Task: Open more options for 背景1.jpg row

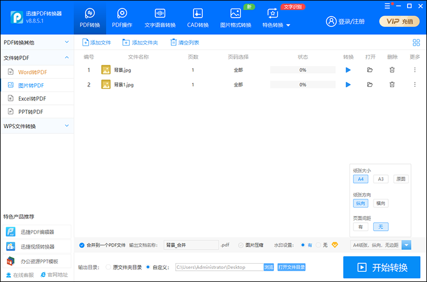Action: pos(414,84)
